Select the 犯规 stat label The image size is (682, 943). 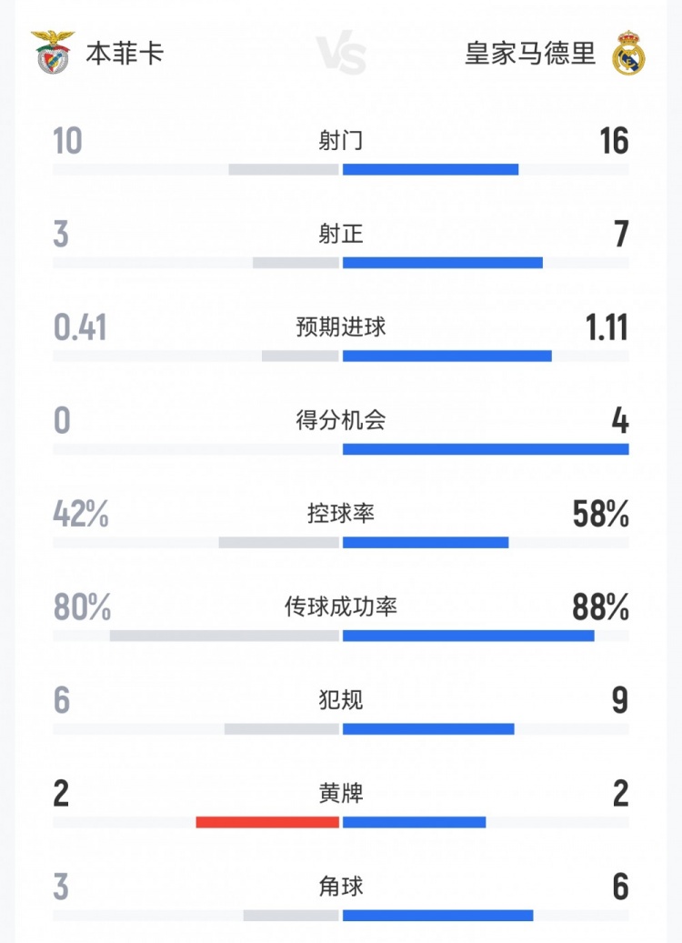pyautogui.click(x=341, y=700)
